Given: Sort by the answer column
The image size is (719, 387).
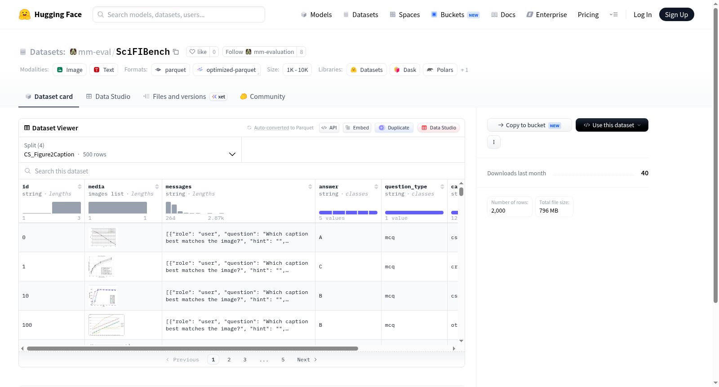Looking at the screenshot, I should 376,187.
